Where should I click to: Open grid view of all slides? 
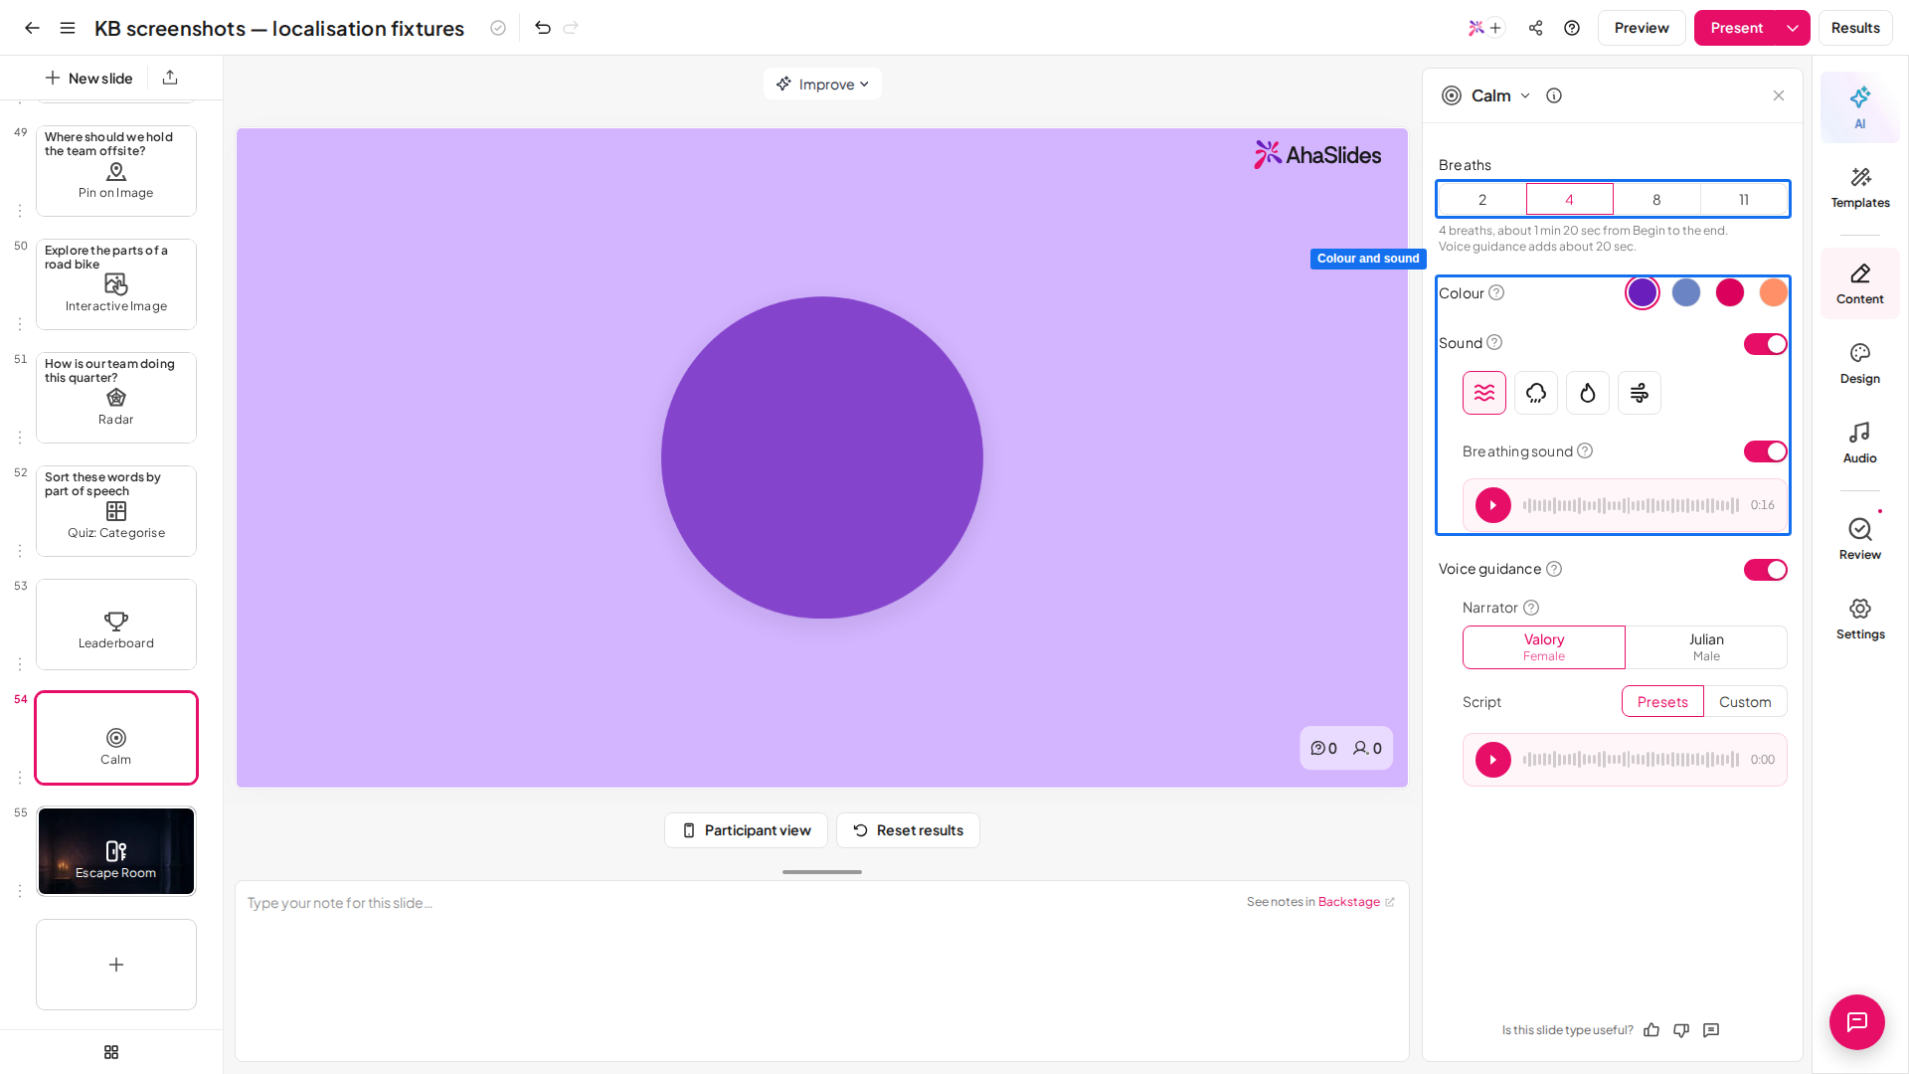pos(111,1052)
